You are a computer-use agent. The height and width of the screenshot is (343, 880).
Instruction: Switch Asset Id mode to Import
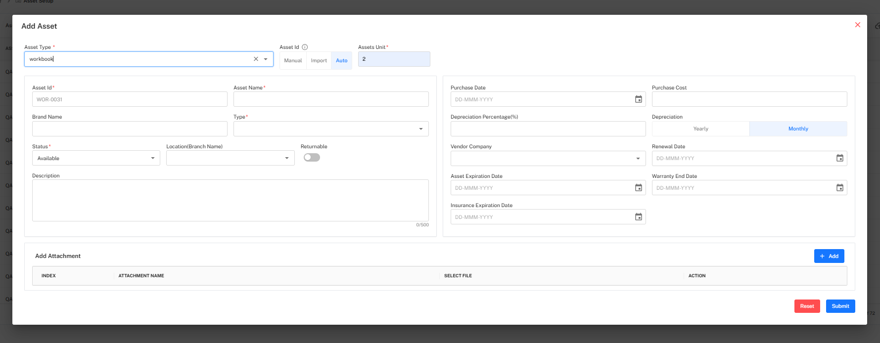coord(319,61)
